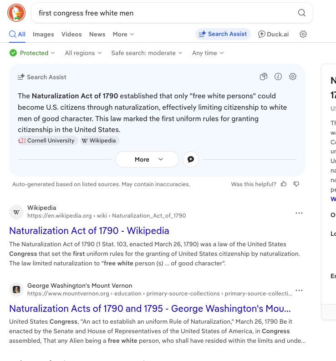The height and width of the screenshot is (361, 336).
Task: Click the "Wikipedia" site name above first result
Action: tap(42, 208)
